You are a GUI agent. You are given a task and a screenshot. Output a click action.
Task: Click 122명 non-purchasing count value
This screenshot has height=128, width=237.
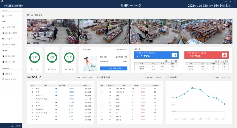click(125, 62)
